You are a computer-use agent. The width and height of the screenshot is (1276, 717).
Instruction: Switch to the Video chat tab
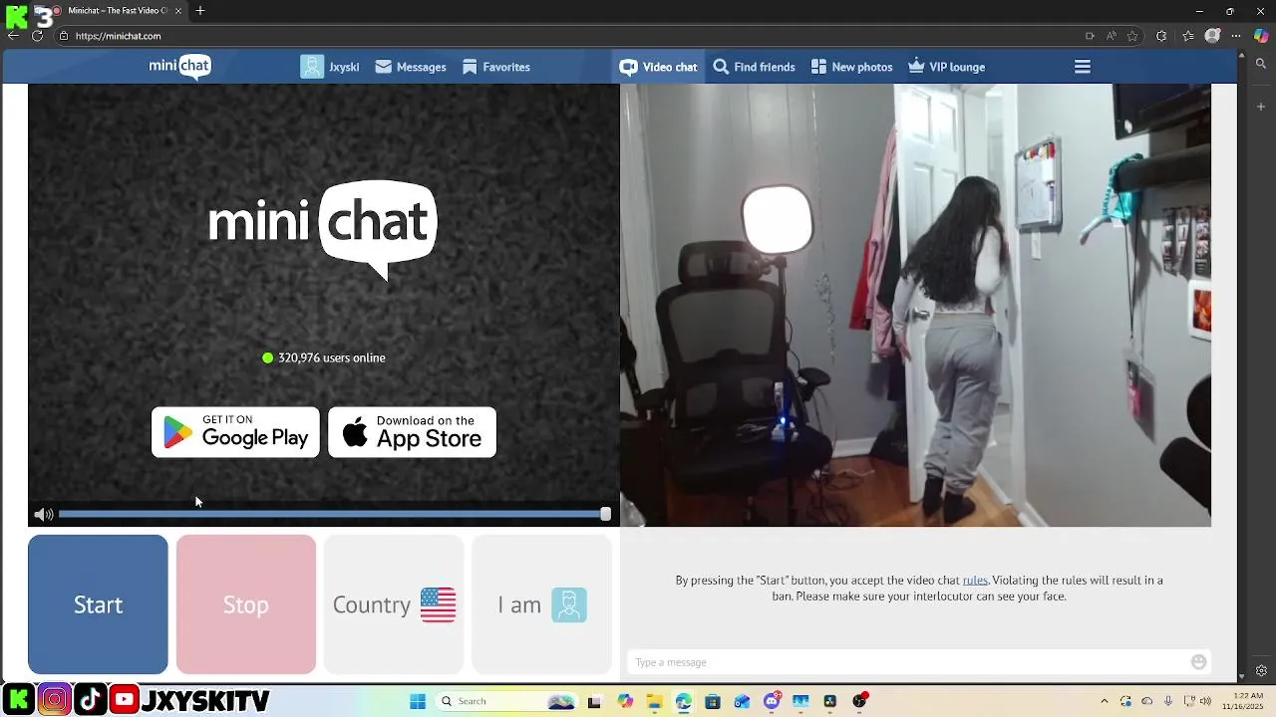[x=658, y=67]
